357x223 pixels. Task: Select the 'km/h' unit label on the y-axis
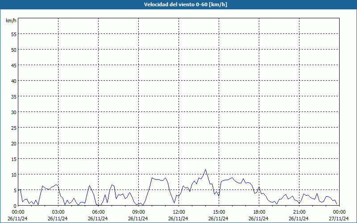11,21
